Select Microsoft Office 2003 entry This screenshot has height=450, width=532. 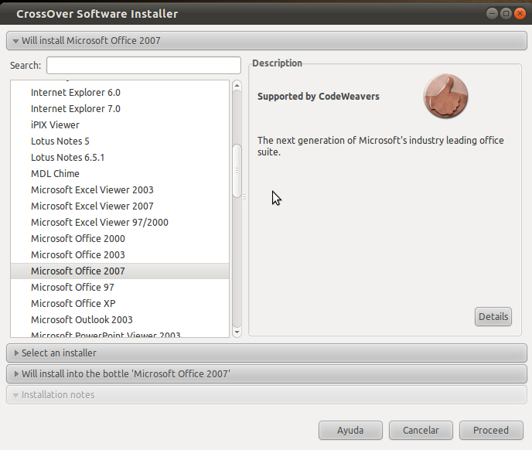[x=77, y=255]
